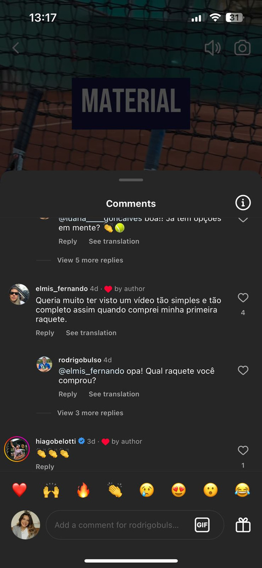Like elmis_fernando's comment with the heart
The width and height of the screenshot is (262, 568).
point(243,298)
